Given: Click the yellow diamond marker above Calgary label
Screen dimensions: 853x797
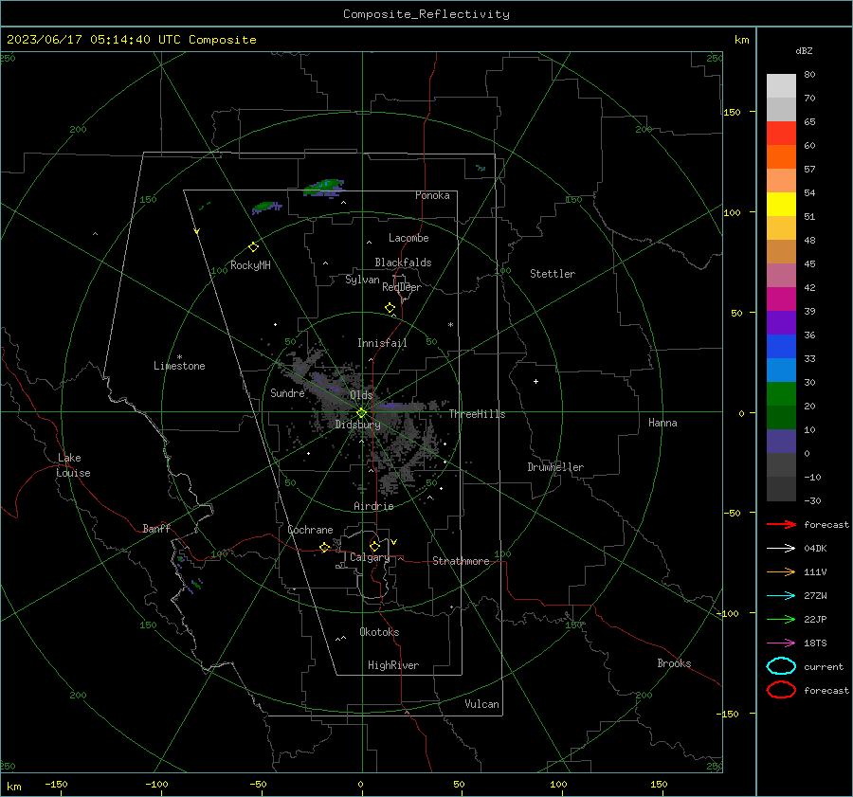Looking at the screenshot, I should tap(374, 546).
